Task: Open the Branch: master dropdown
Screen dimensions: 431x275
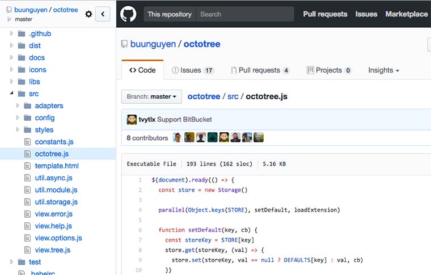Action: [151, 97]
